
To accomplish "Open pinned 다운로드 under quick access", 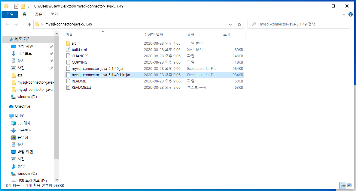I will (25, 54).
